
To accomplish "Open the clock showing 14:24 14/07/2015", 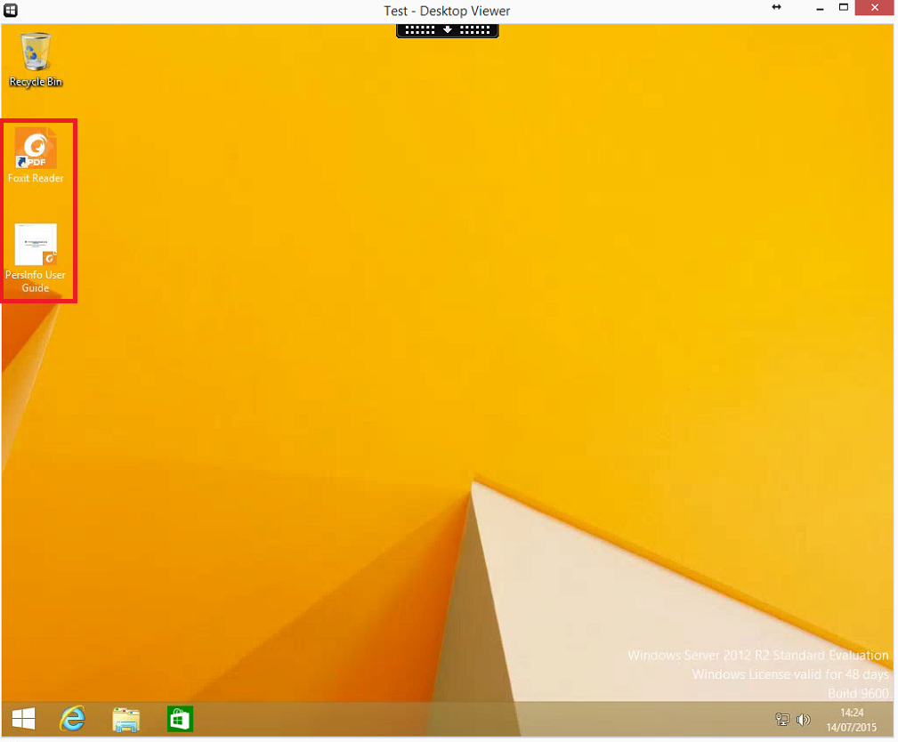I will click(x=851, y=720).
